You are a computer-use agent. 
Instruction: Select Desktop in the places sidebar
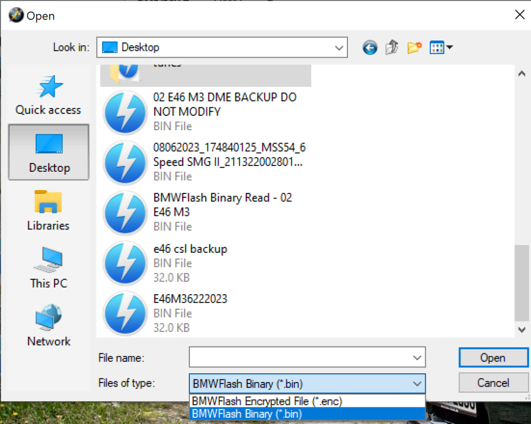(x=49, y=152)
